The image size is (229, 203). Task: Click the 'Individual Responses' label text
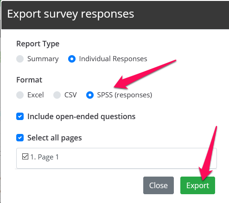(113, 59)
